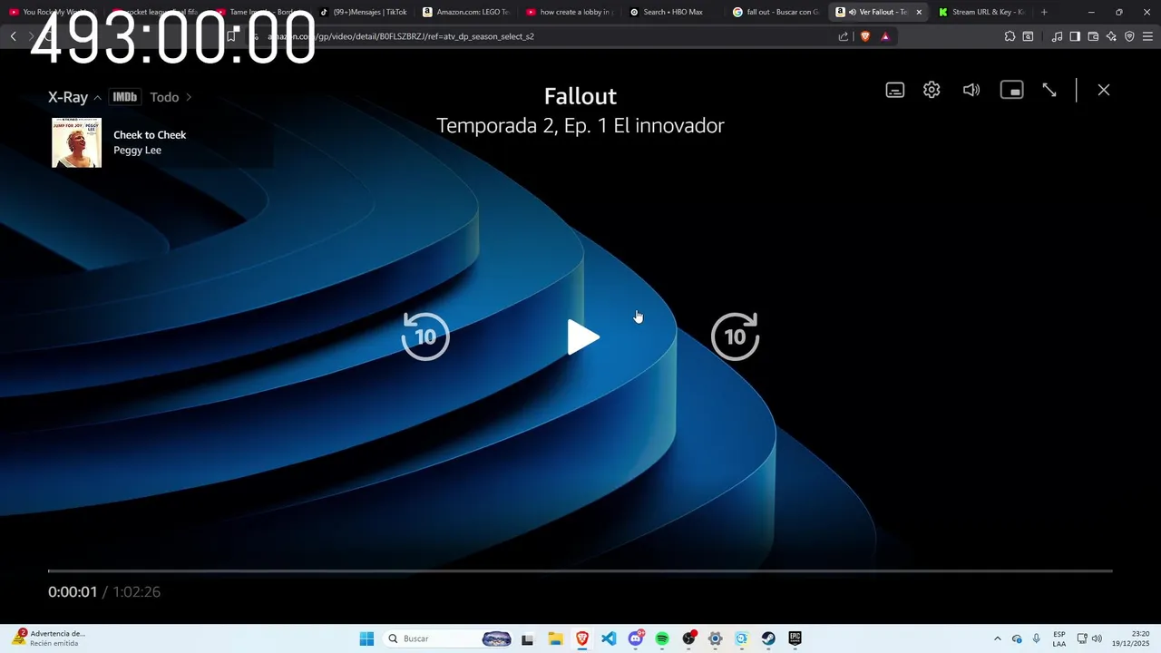Open Brave Shields lion icon
Screen dimensions: 1161x653
865,36
